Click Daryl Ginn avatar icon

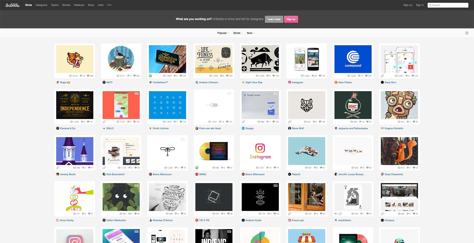click(x=382, y=82)
